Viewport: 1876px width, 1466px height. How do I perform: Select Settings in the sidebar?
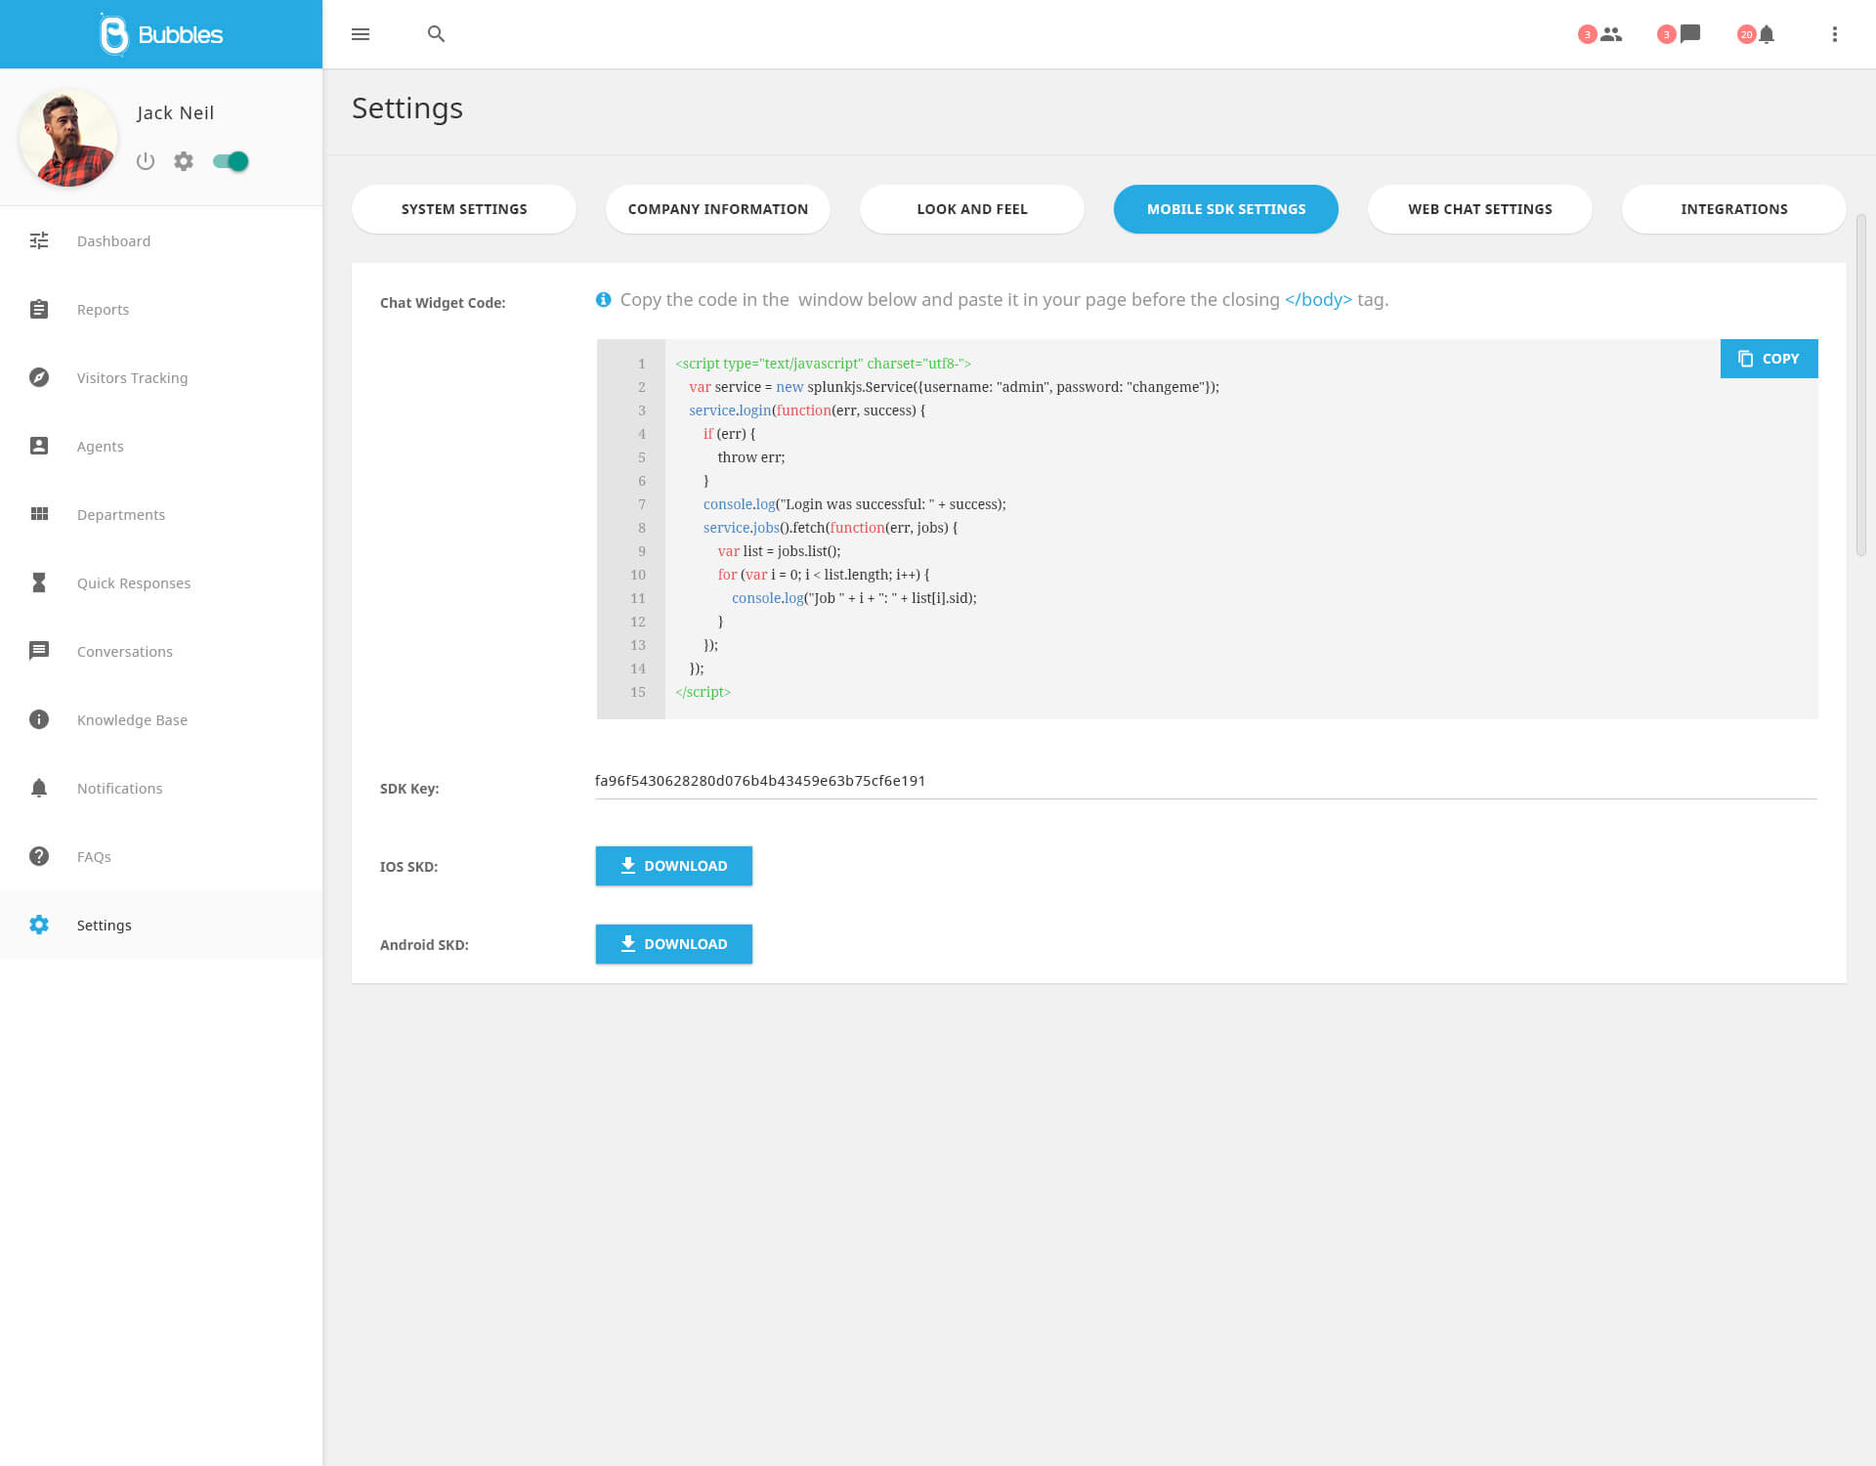(x=161, y=925)
